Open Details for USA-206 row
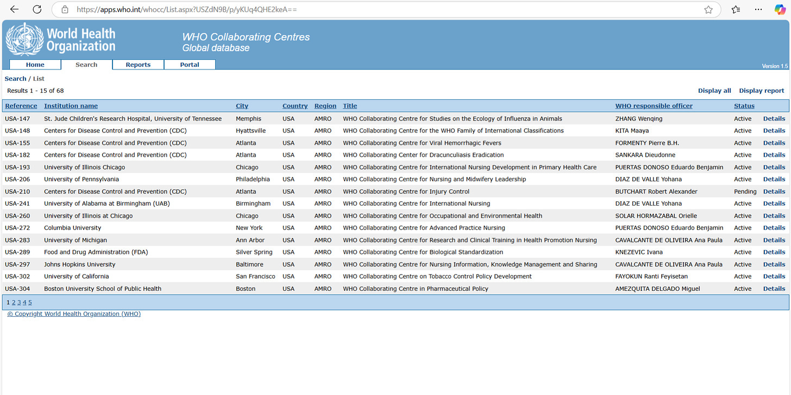The image size is (791, 395). click(774, 180)
